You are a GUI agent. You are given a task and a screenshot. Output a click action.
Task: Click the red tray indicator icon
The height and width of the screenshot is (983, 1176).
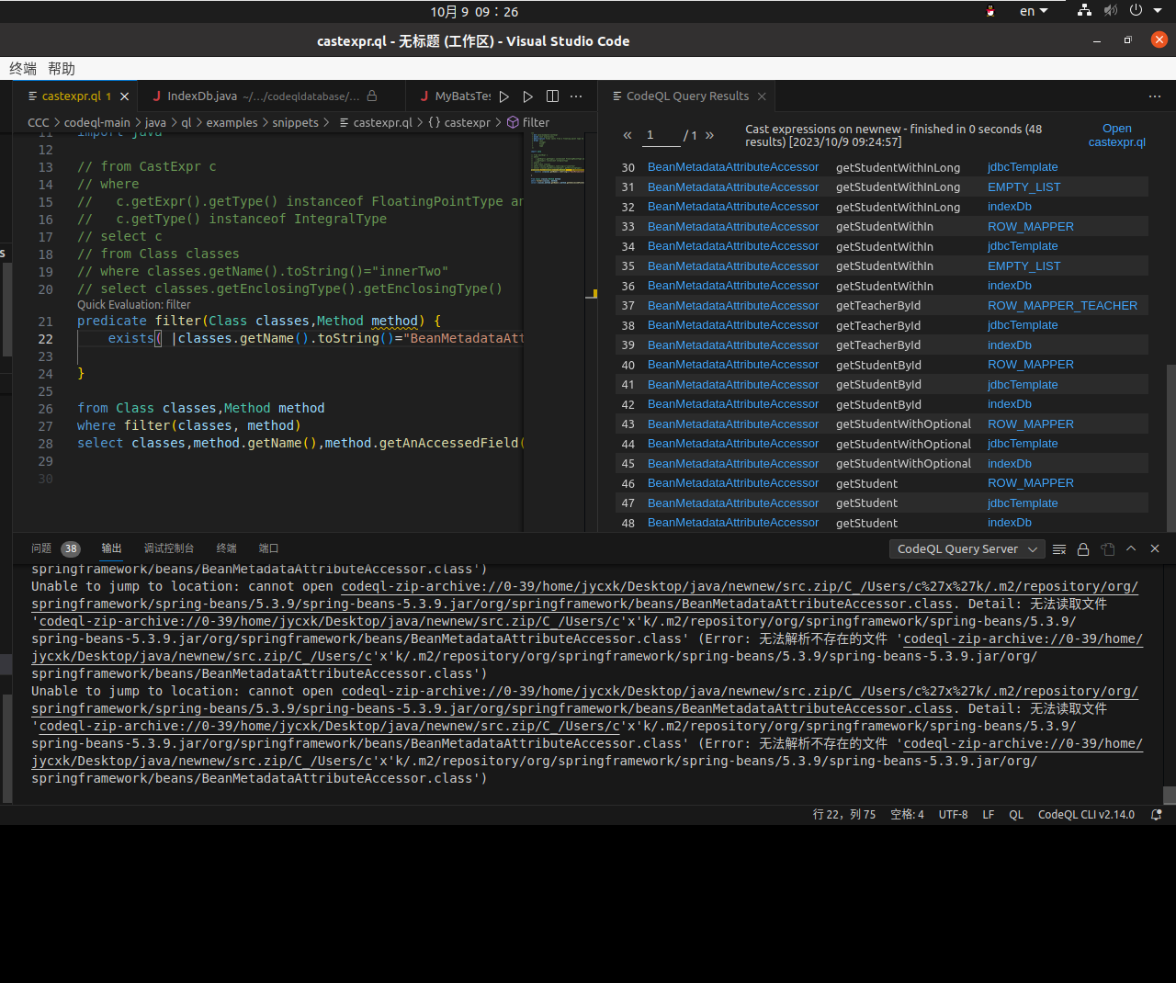[x=990, y=11]
